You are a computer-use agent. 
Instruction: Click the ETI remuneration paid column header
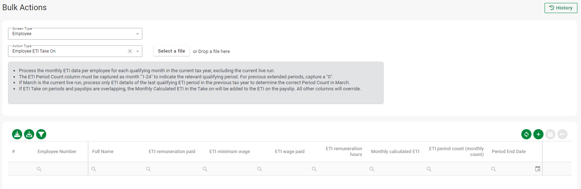pyautogui.click(x=172, y=152)
